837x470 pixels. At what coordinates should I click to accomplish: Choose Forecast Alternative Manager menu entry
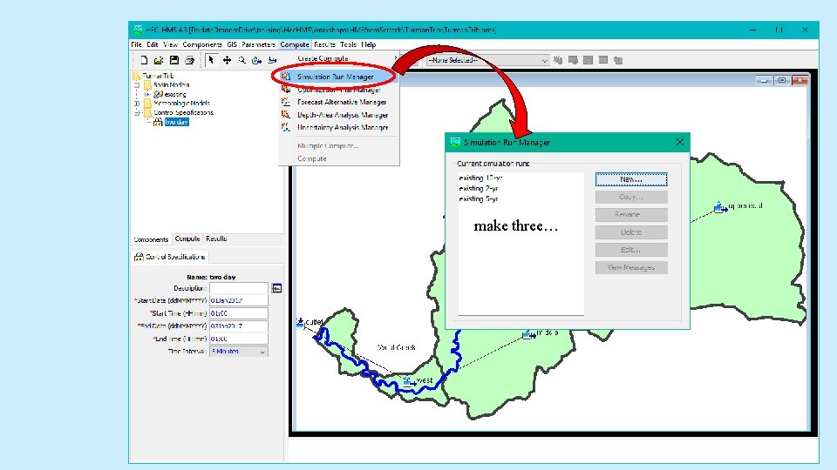342,102
